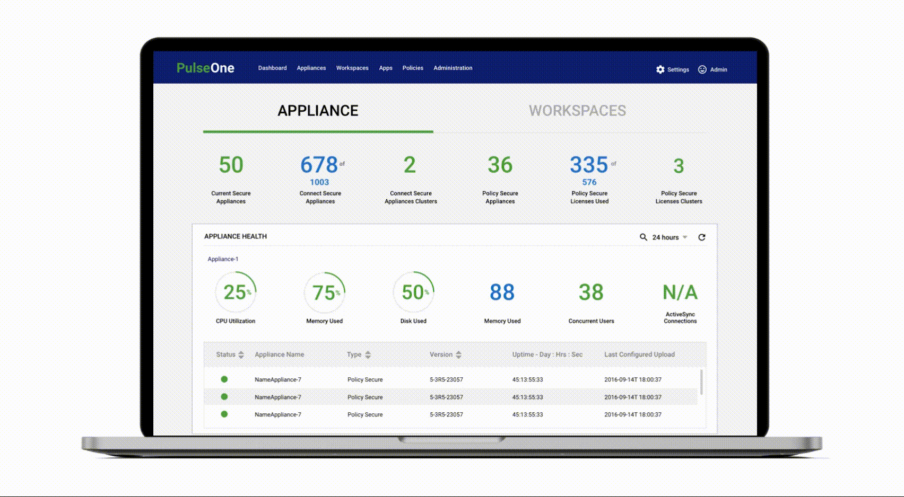Click the Policy Secure Licenses Used caption
This screenshot has width=904, height=497.
(x=589, y=197)
